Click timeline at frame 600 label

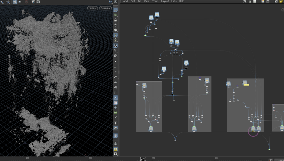[217, 158]
